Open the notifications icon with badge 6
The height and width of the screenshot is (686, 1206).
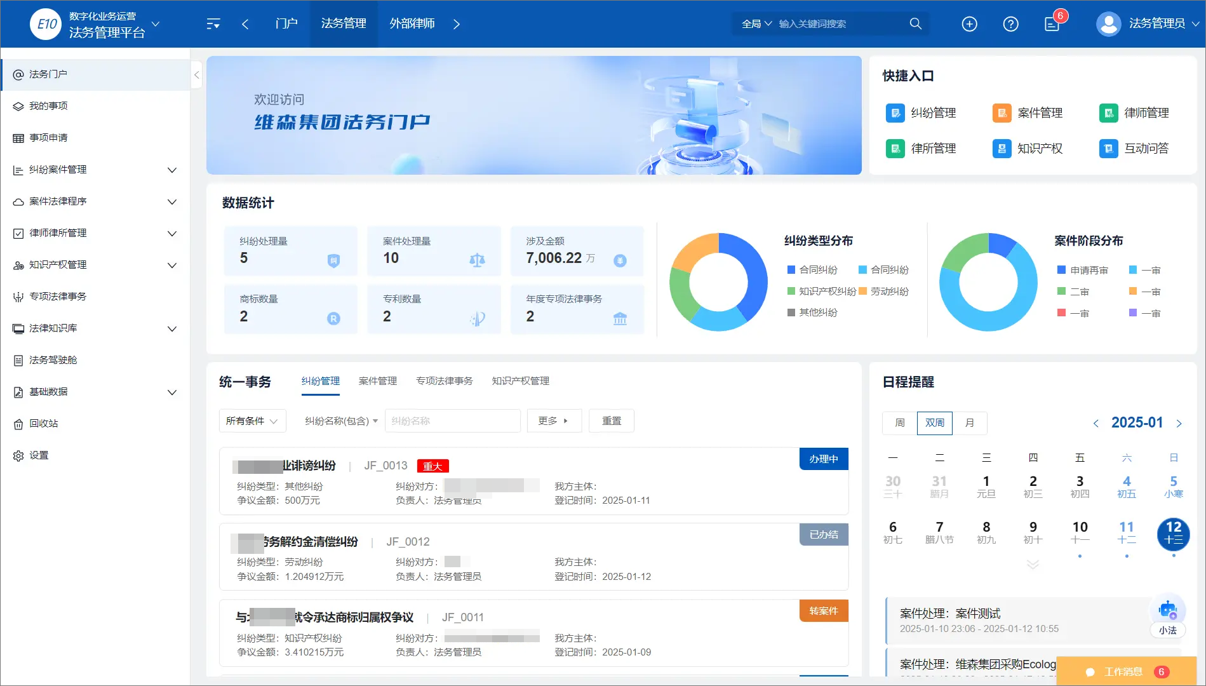pos(1052,24)
